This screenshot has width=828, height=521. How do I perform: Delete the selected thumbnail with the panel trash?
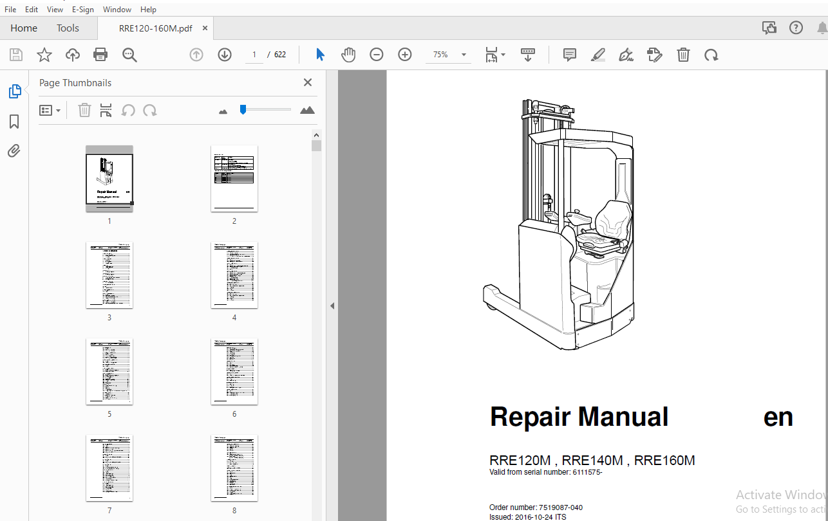84,111
